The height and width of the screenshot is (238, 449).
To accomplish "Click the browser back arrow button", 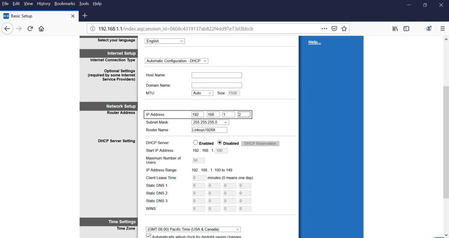I will point(7,28).
